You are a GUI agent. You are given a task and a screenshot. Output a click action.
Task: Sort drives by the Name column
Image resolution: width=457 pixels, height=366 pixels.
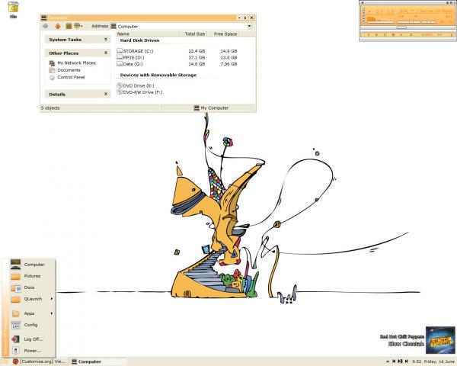click(148, 34)
